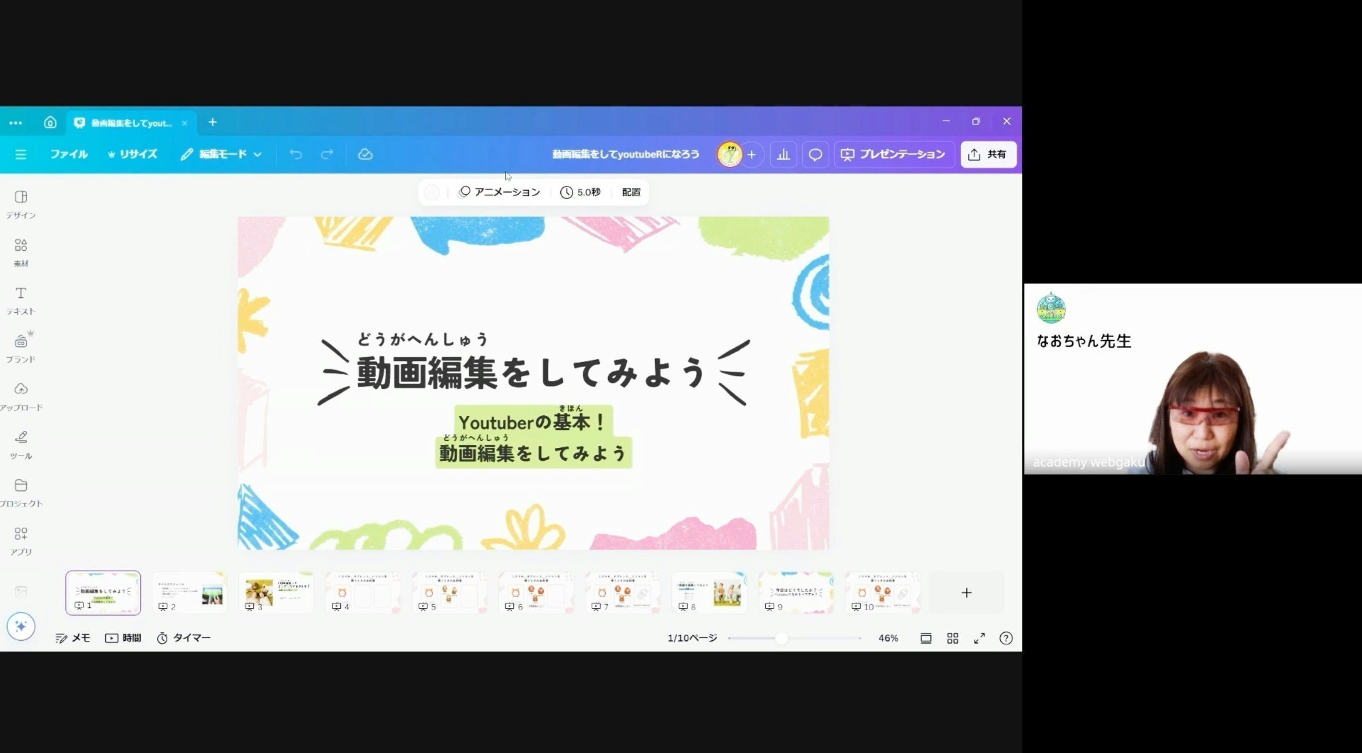Click the undo arrow in the toolbar
This screenshot has height=753, width=1362.
tap(295, 154)
